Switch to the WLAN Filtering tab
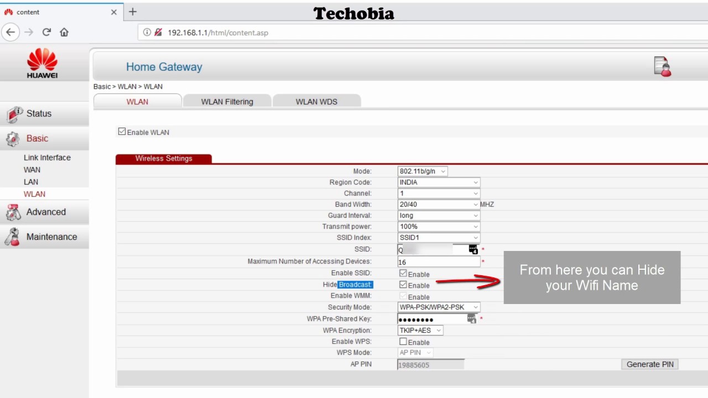 227,101
